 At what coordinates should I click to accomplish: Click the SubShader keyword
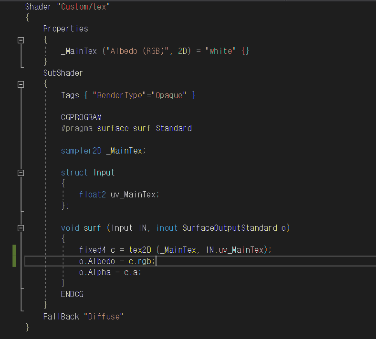coord(63,73)
